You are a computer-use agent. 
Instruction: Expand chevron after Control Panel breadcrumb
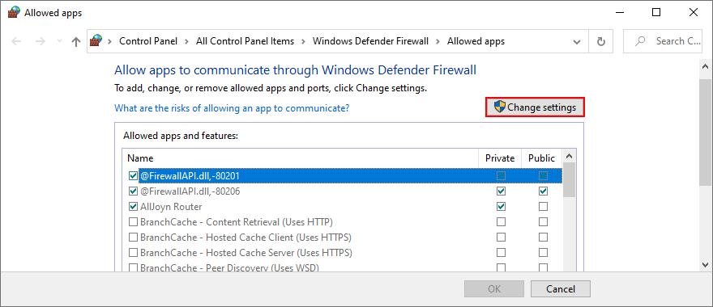[187, 42]
